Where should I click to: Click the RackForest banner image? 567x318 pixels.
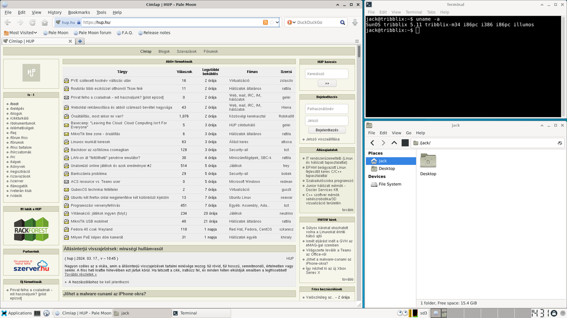pyautogui.click(x=31, y=229)
